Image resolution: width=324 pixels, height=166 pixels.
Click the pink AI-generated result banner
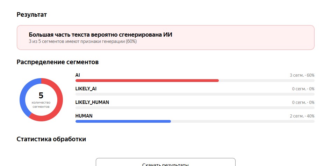166,38
